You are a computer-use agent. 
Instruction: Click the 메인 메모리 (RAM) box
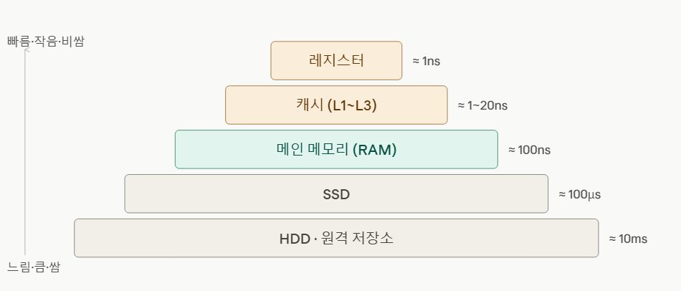point(337,149)
